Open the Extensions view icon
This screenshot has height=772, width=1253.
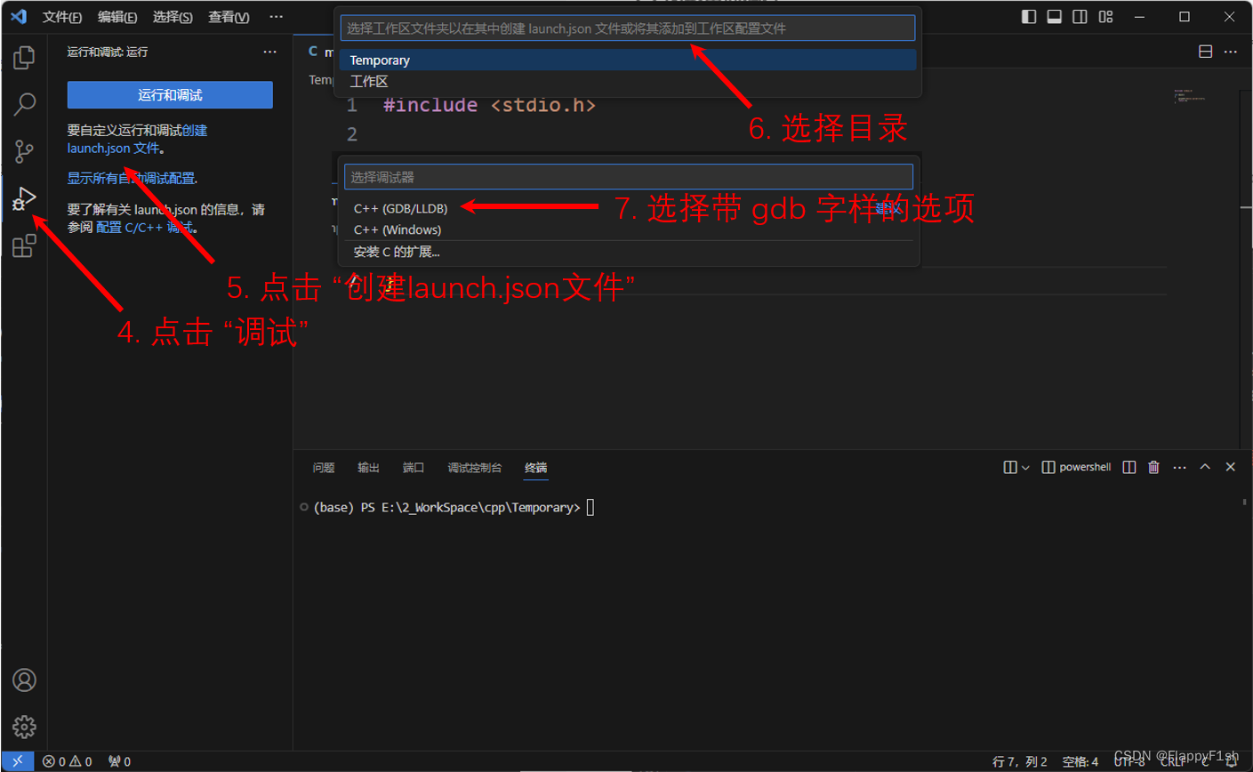[x=24, y=245]
